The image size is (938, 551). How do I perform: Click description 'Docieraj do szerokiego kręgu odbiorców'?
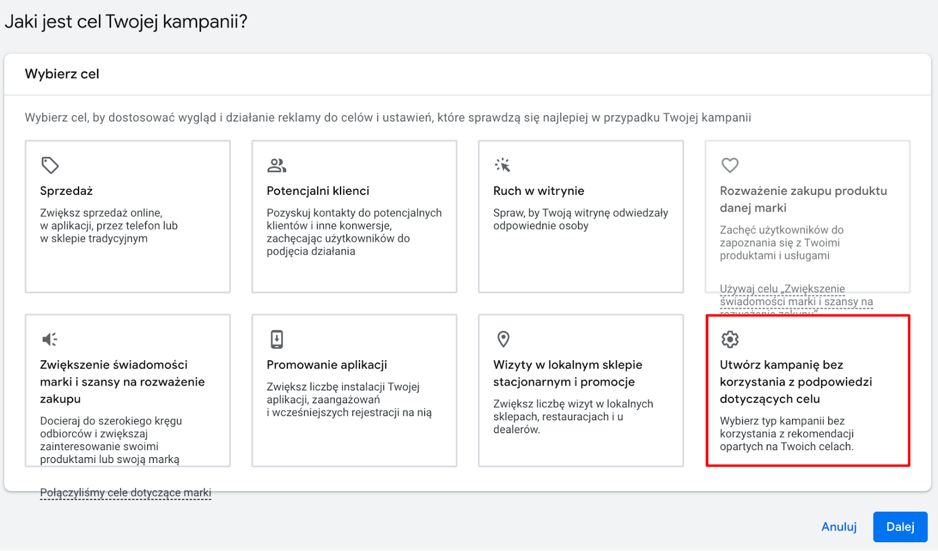111,440
